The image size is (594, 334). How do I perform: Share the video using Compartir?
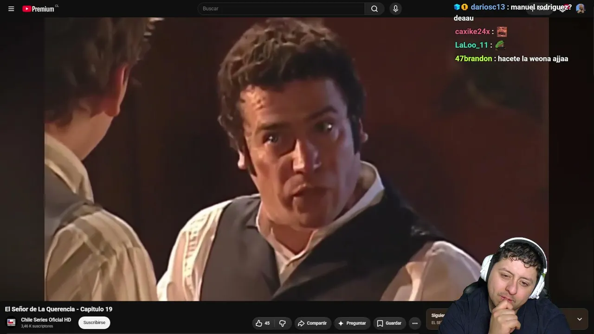pyautogui.click(x=312, y=323)
